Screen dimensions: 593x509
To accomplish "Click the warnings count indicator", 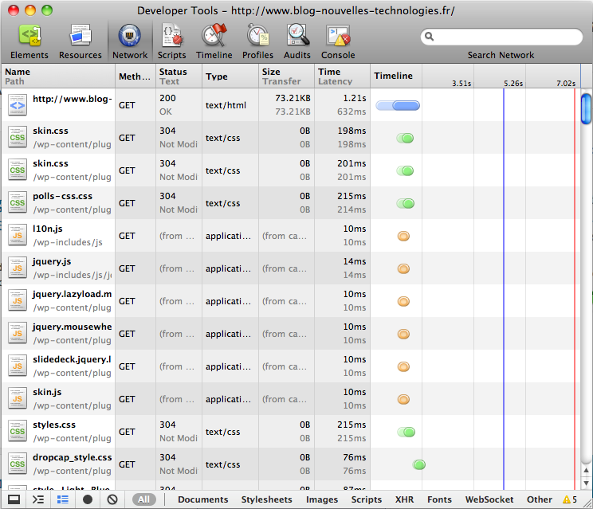I will [x=570, y=499].
